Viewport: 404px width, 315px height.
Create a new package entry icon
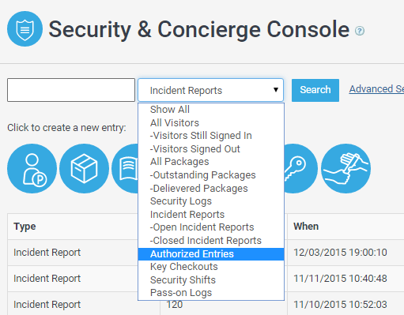point(84,168)
